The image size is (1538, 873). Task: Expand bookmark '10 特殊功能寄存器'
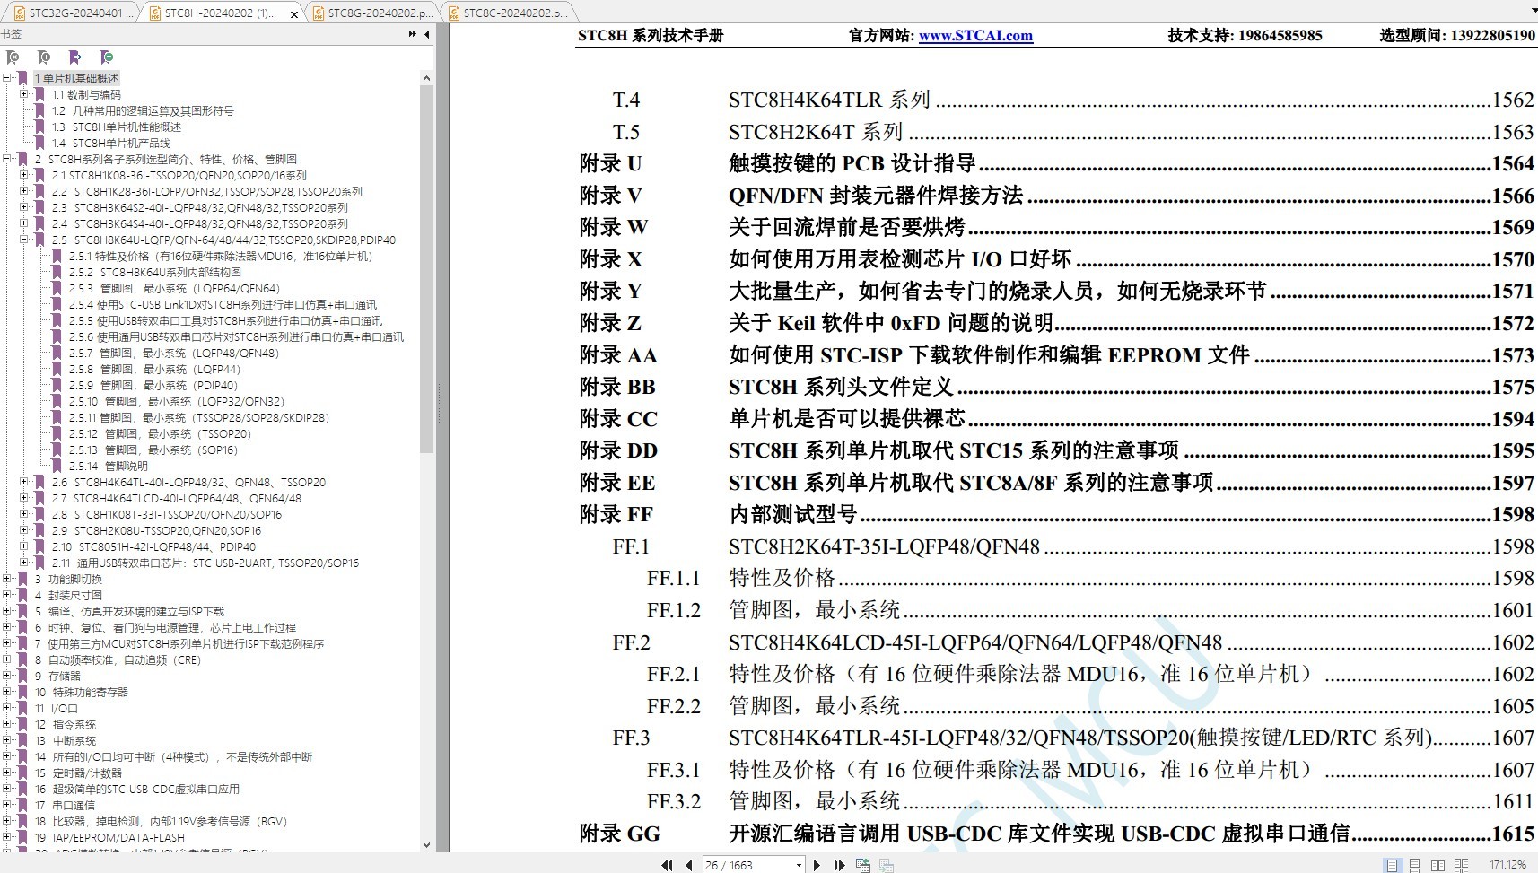[7, 692]
